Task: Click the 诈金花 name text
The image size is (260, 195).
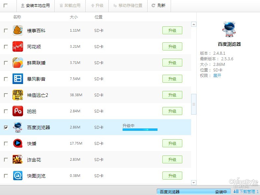Action: click(34, 160)
